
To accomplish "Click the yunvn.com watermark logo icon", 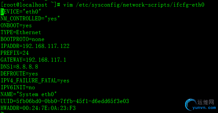I will pos(191,105).
